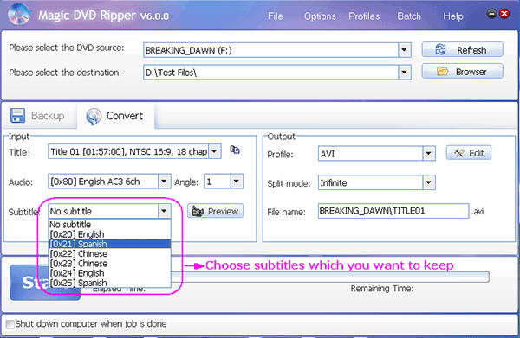
Task: Switch to the Backup tab
Action: pos(38,116)
